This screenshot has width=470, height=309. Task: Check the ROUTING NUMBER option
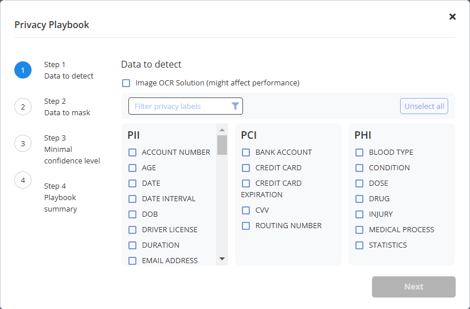click(x=246, y=226)
